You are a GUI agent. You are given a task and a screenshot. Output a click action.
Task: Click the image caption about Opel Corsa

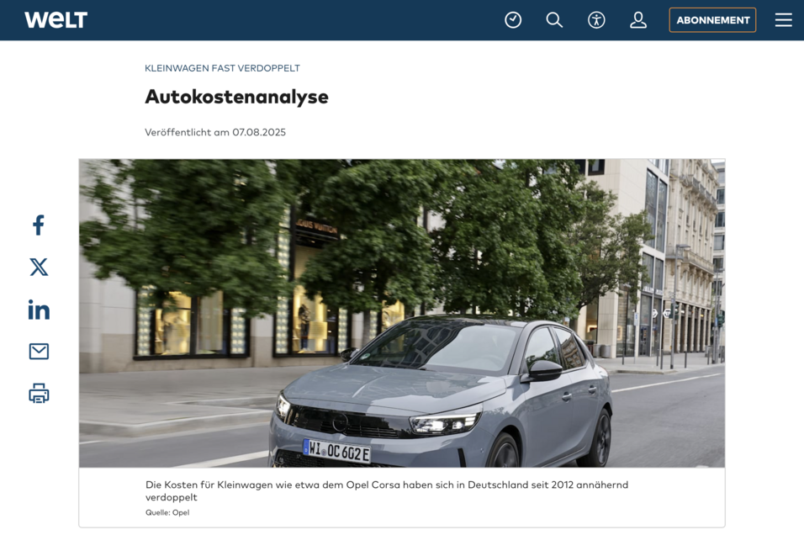(x=387, y=491)
